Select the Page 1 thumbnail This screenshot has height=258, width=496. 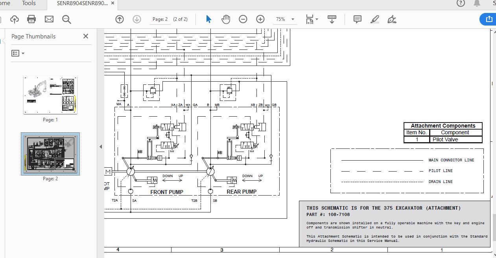pos(50,95)
